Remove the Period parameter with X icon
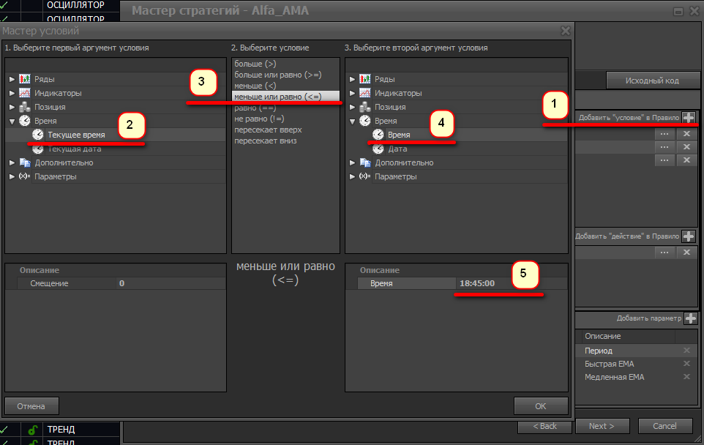Viewport: 704px width, 445px height. click(686, 351)
